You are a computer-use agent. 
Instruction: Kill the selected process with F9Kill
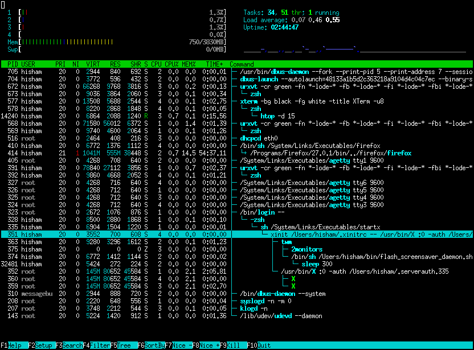(x=229, y=345)
